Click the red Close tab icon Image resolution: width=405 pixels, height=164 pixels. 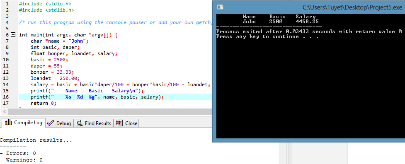tap(119, 123)
